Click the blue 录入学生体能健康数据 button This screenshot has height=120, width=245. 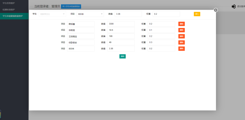71,7
